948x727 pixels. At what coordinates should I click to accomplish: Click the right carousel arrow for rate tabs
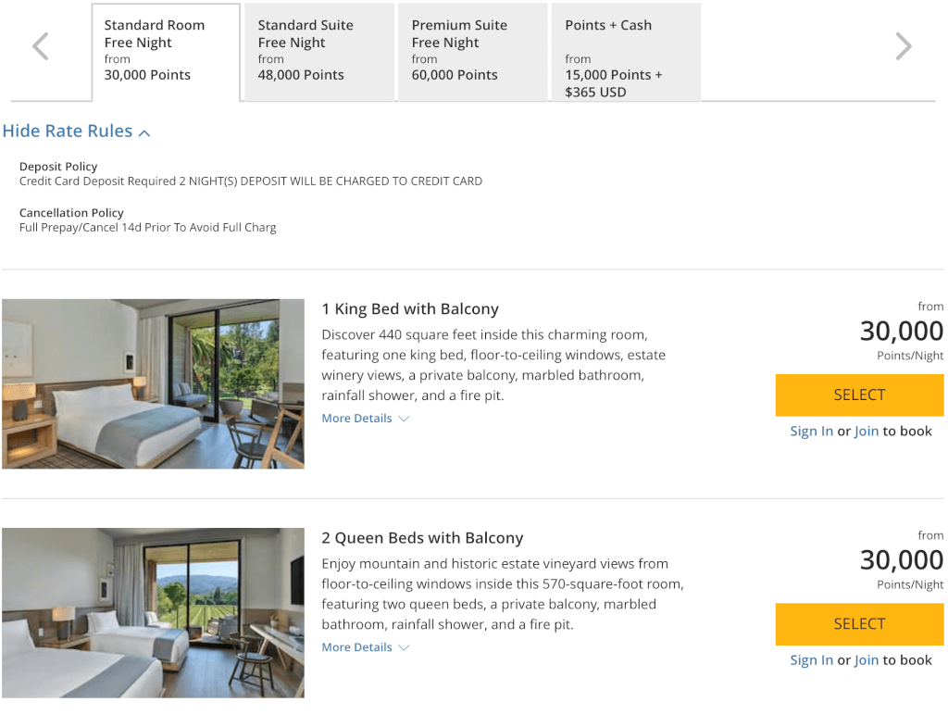(904, 46)
